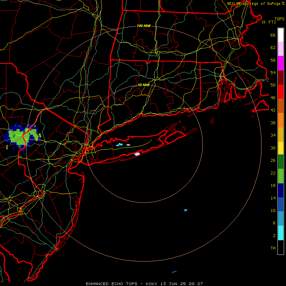
Task: Select the navy blue legend swatch
Action: tap(281, 190)
